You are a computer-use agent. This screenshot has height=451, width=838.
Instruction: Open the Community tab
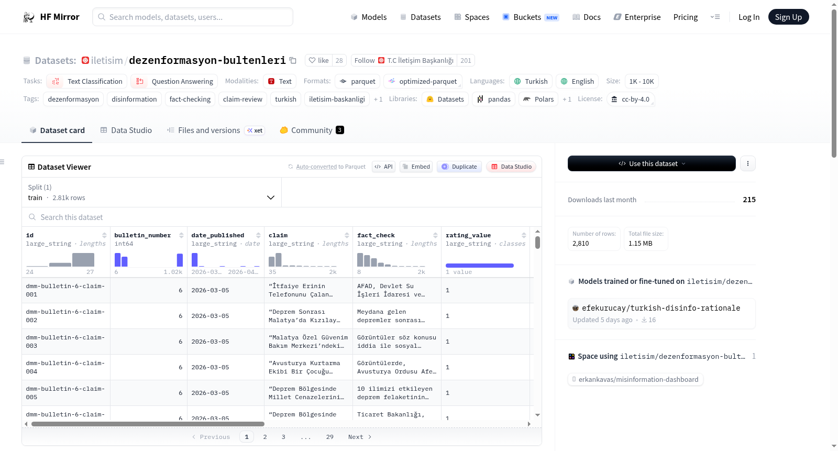tap(312, 130)
